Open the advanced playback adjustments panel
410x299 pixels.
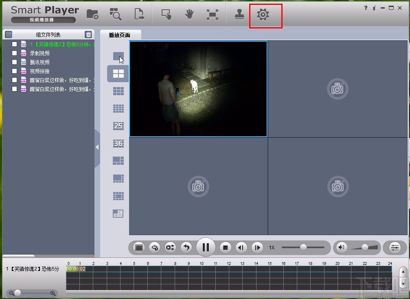pos(395,247)
